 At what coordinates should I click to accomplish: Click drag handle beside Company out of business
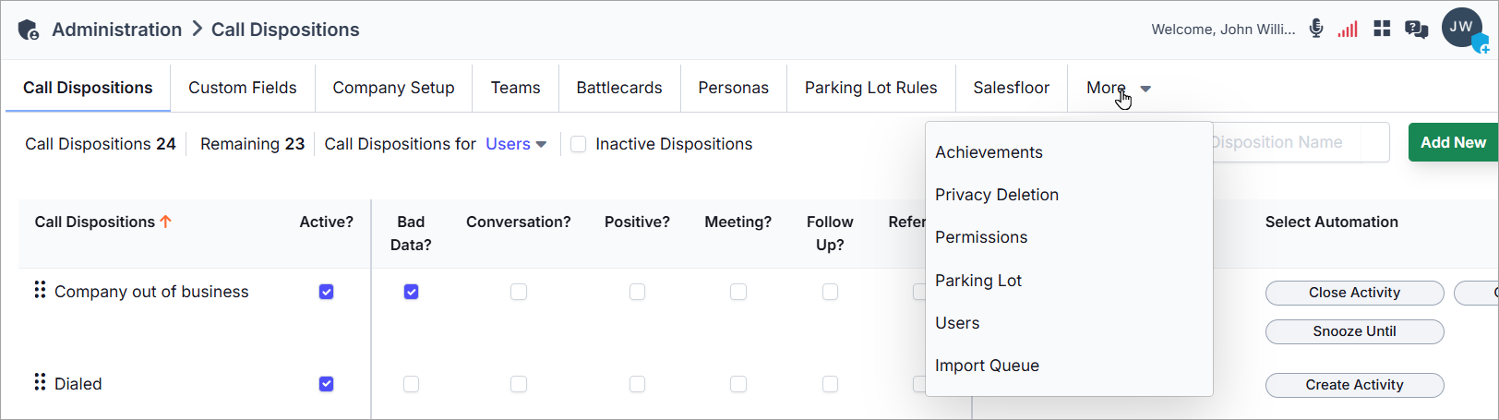[x=40, y=290]
